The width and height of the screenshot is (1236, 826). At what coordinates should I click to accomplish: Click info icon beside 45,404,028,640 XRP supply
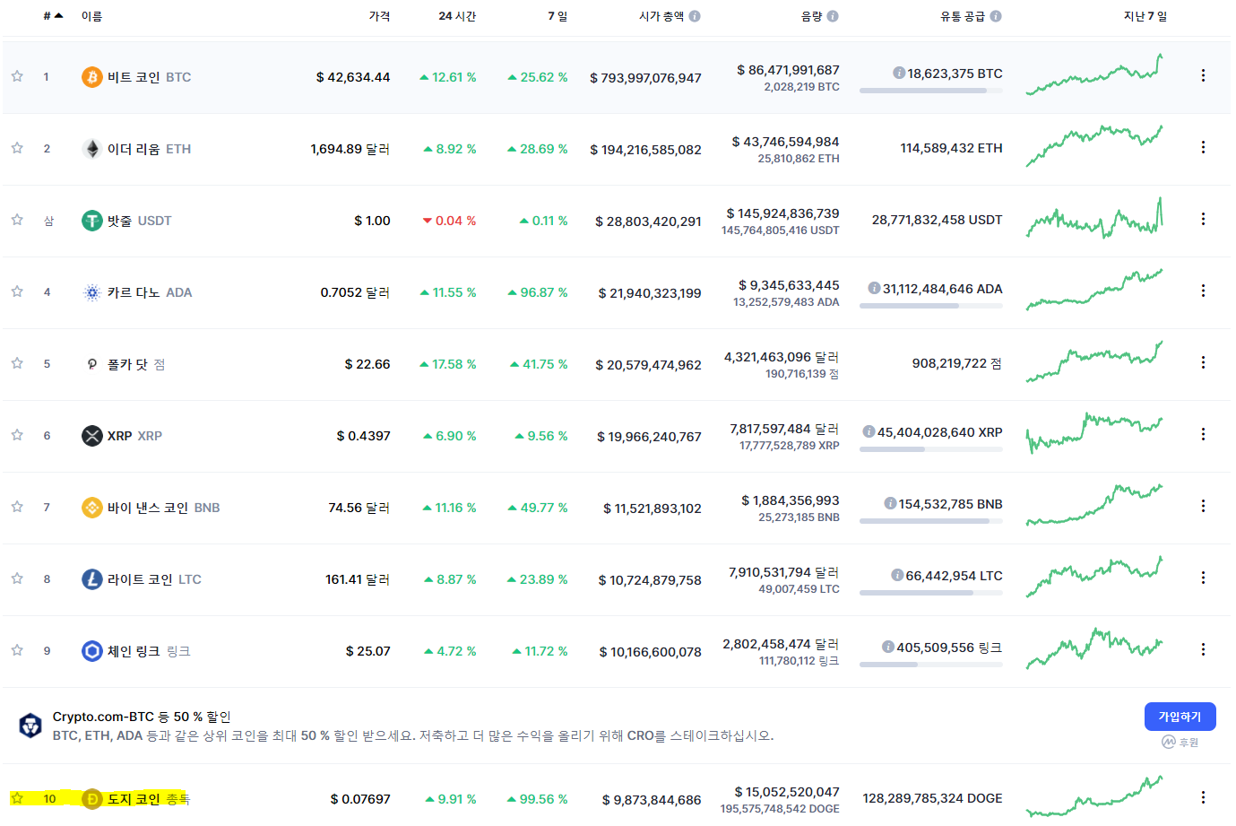tap(869, 431)
